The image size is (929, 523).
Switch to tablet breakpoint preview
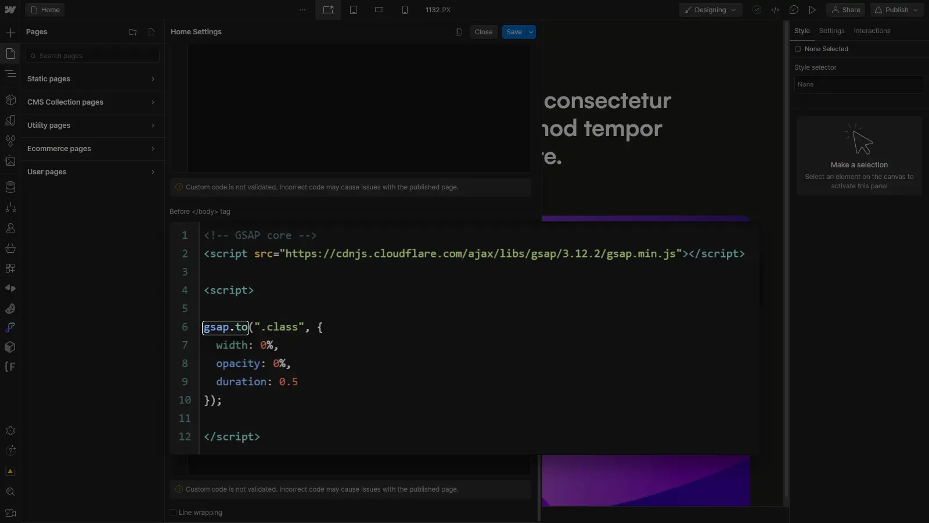354,9
